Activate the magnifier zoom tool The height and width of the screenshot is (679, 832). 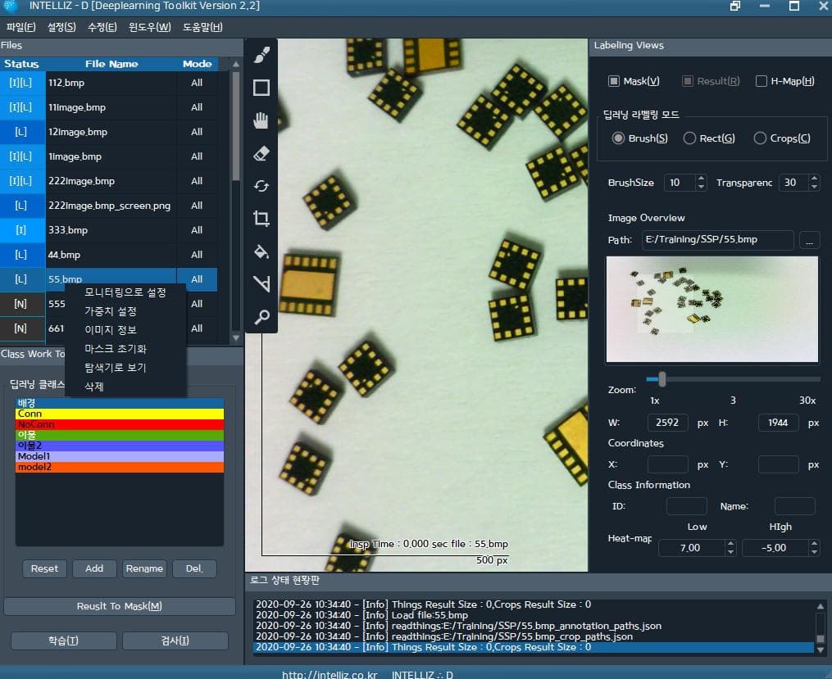pos(261,317)
